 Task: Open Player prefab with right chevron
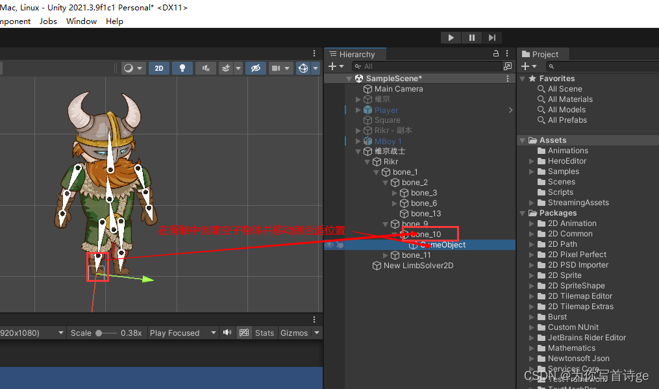(510, 110)
